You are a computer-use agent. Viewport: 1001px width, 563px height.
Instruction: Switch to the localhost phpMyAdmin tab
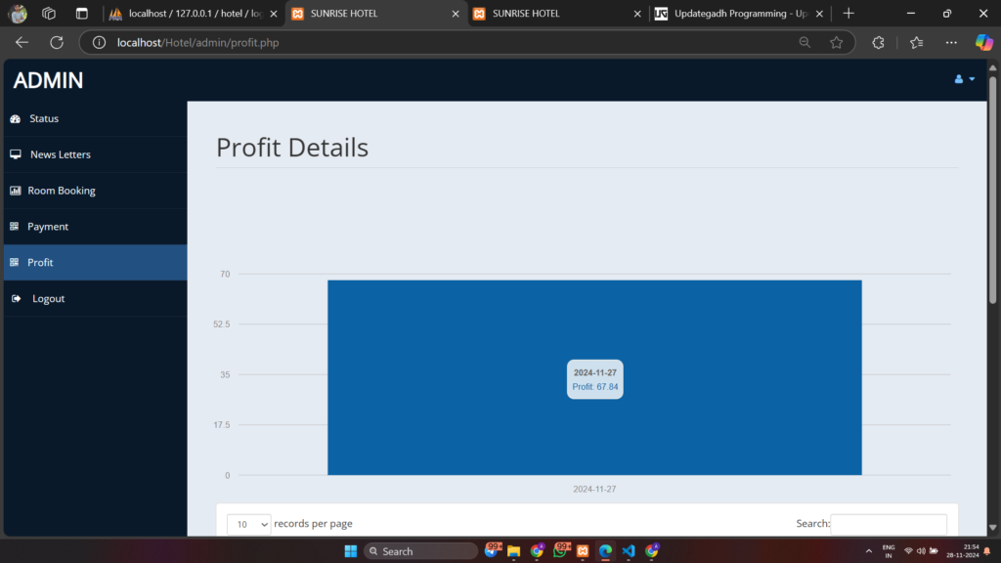(x=194, y=14)
